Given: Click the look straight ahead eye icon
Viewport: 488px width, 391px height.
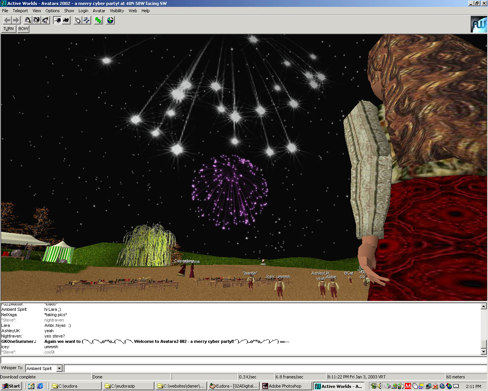Looking at the screenshot, I should tap(37, 20).
